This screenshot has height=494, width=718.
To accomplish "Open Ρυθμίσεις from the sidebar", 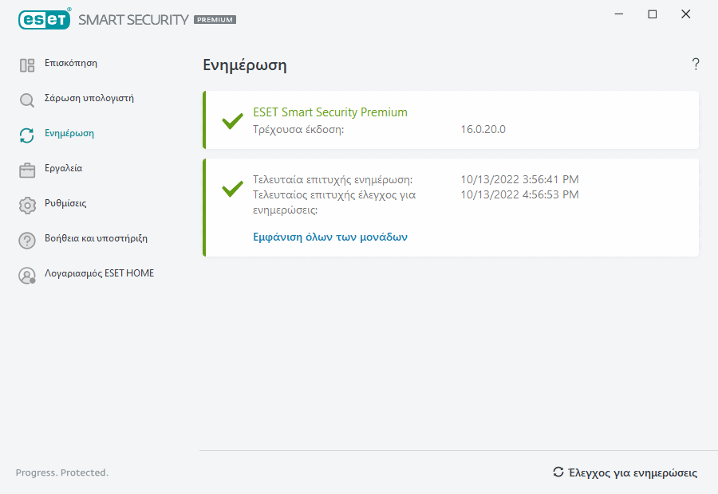I will coord(65,203).
